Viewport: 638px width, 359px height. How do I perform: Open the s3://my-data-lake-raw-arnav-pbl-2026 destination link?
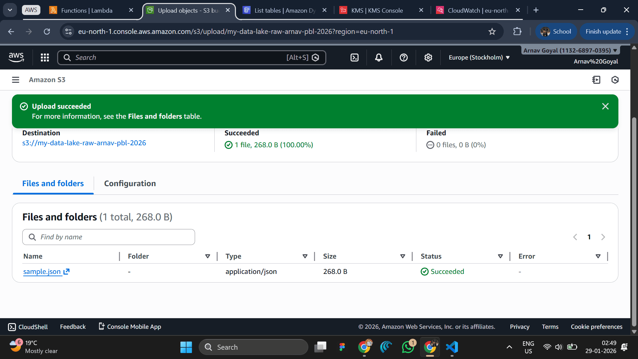click(x=84, y=143)
